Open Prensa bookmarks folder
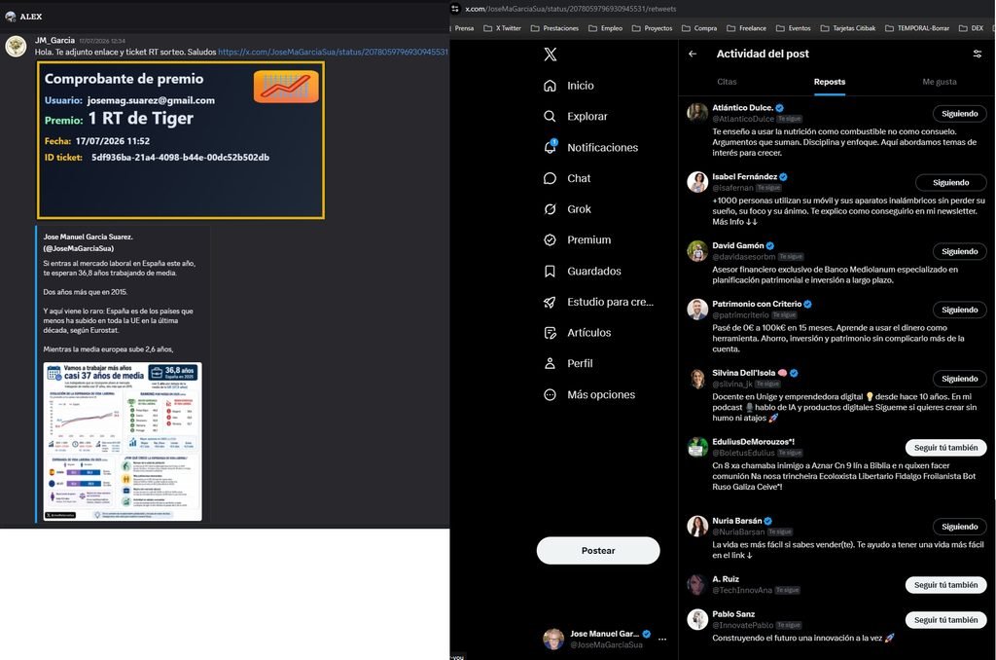 [463, 28]
